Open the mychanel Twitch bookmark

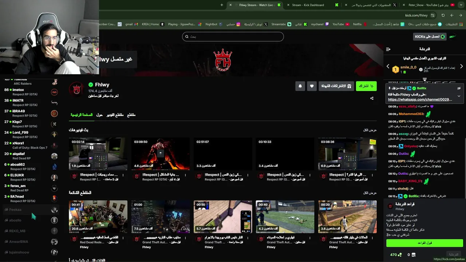(319, 24)
